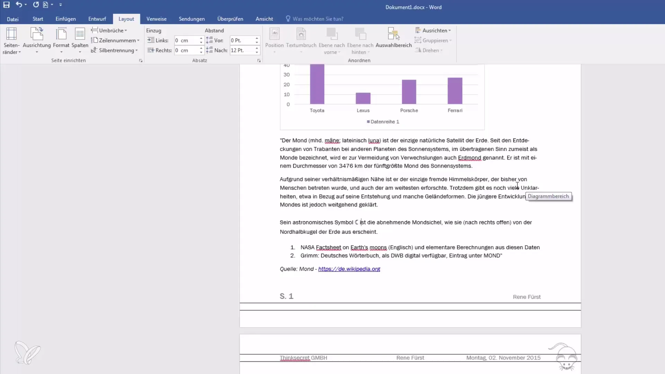The width and height of the screenshot is (665, 374).
Task: Click the Ausrichtung orientation icon
Action: (37, 34)
